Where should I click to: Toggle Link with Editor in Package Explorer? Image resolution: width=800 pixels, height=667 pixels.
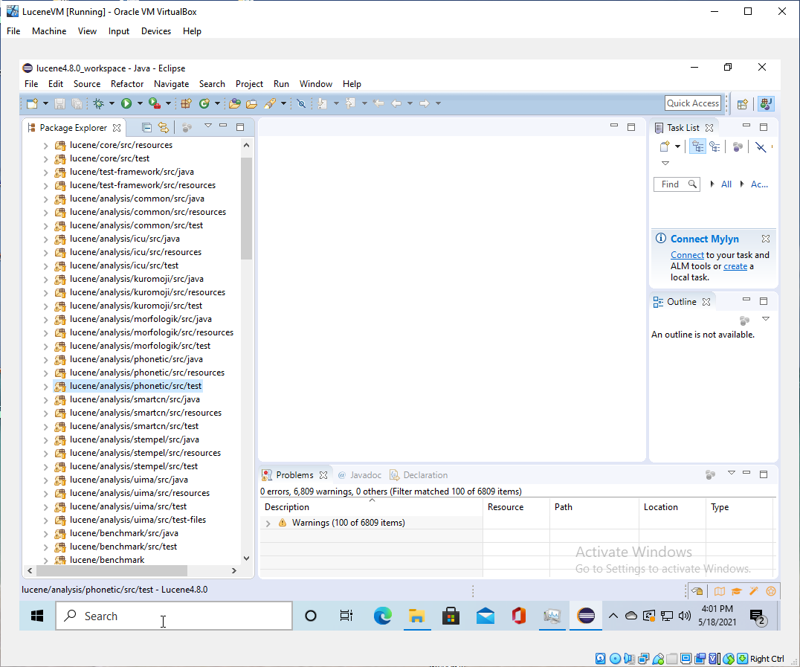(164, 127)
